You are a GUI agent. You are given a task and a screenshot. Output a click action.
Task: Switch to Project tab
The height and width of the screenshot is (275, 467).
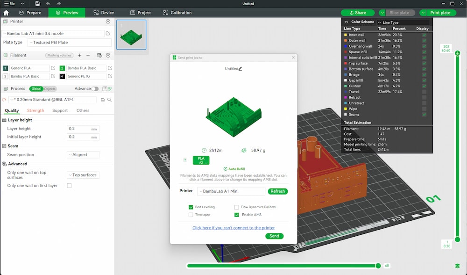(141, 13)
